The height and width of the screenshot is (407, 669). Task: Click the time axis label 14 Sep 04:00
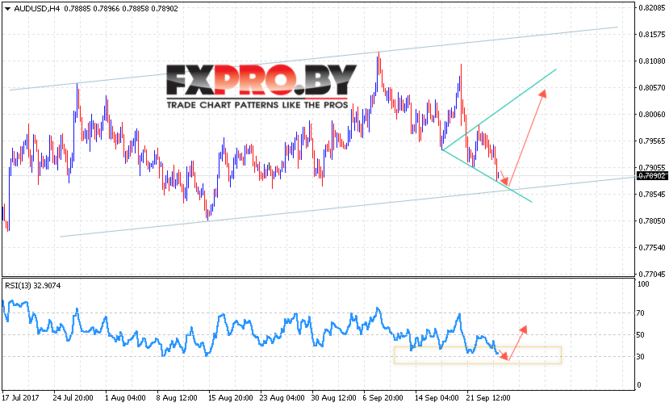click(437, 397)
